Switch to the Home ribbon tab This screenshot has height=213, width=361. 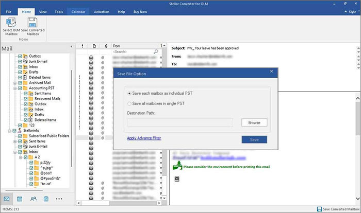tap(26, 12)
